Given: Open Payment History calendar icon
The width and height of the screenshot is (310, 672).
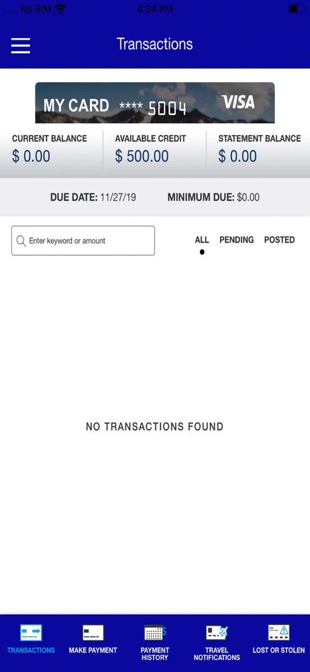Looking at the screenshot, I should coord(155,632).
